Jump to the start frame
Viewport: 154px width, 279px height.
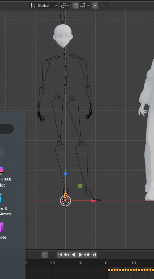click(x=60, y=255)
